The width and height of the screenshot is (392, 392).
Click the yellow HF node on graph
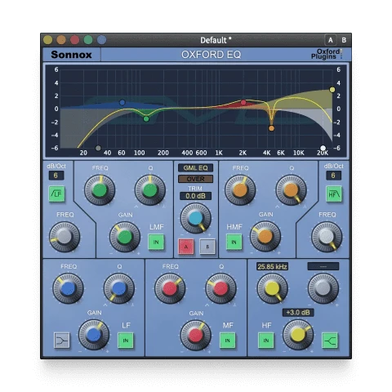[332, 90]
